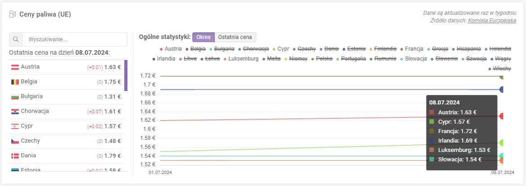Select the Belgia 1.75 € price

coord(113,82)
